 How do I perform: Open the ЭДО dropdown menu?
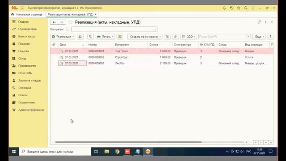point(189,37)
